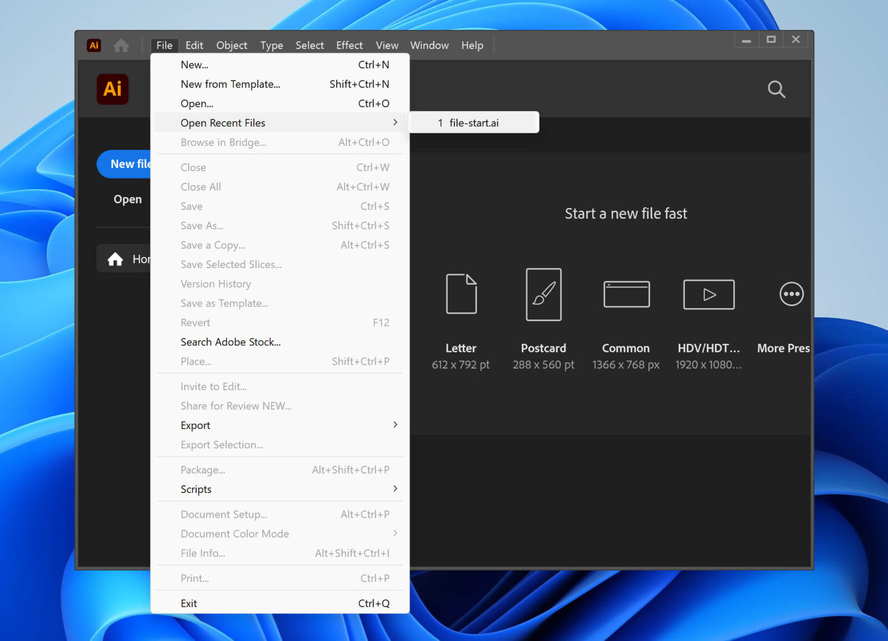This screenshot has width=888, height=641.
Task: Pick the HDV/HDTV 1920 x 1080 preset
Action: tap(708, 294)
